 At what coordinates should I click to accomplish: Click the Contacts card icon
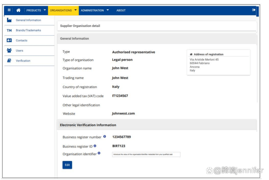[x=9, y=40]
